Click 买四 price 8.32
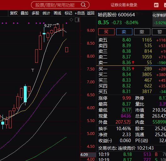Image resolution: width=166 pixels, height=161 pixels. (126, 86)
